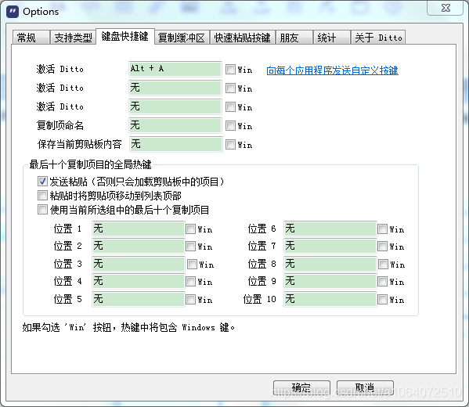Check Win box for 保存当前剪贴板内容
The image size is (469, 407).
point(230,145)
